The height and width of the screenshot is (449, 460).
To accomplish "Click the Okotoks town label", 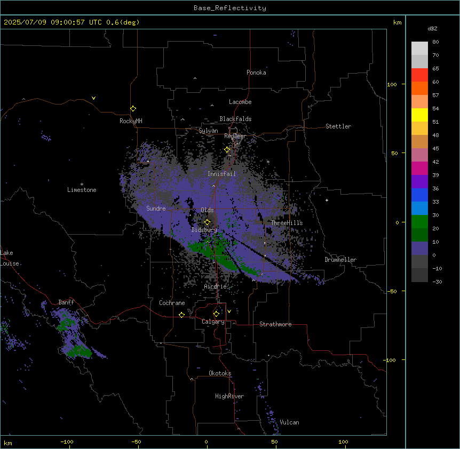I will (x=220, y=373).
